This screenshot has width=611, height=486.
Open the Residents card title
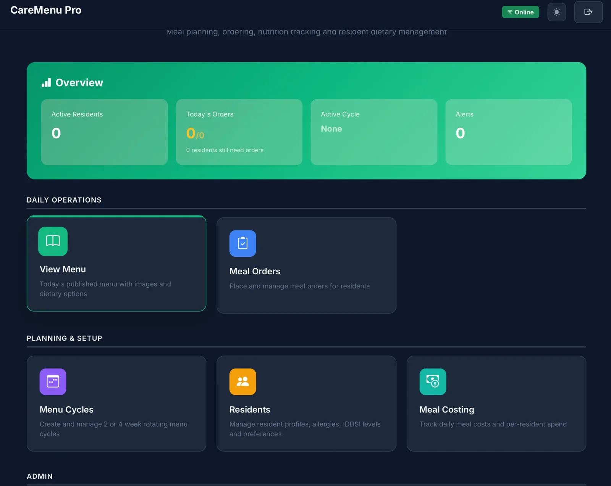pyautogui.click(x=250, y=409)
